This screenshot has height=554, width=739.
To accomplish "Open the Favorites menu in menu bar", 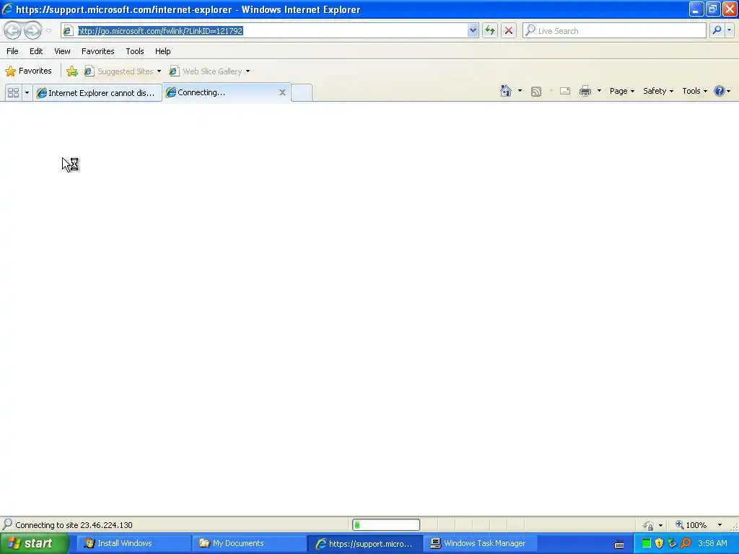I will pyautogui.click(x=97, y=51).
